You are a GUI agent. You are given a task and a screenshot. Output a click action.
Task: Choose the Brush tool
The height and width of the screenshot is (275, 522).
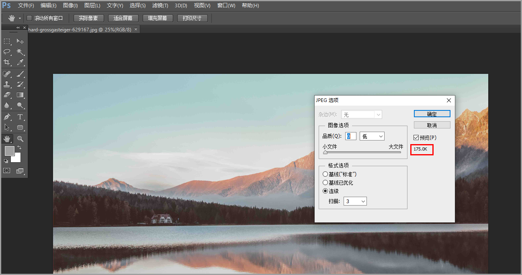click(x=20, y=74)
